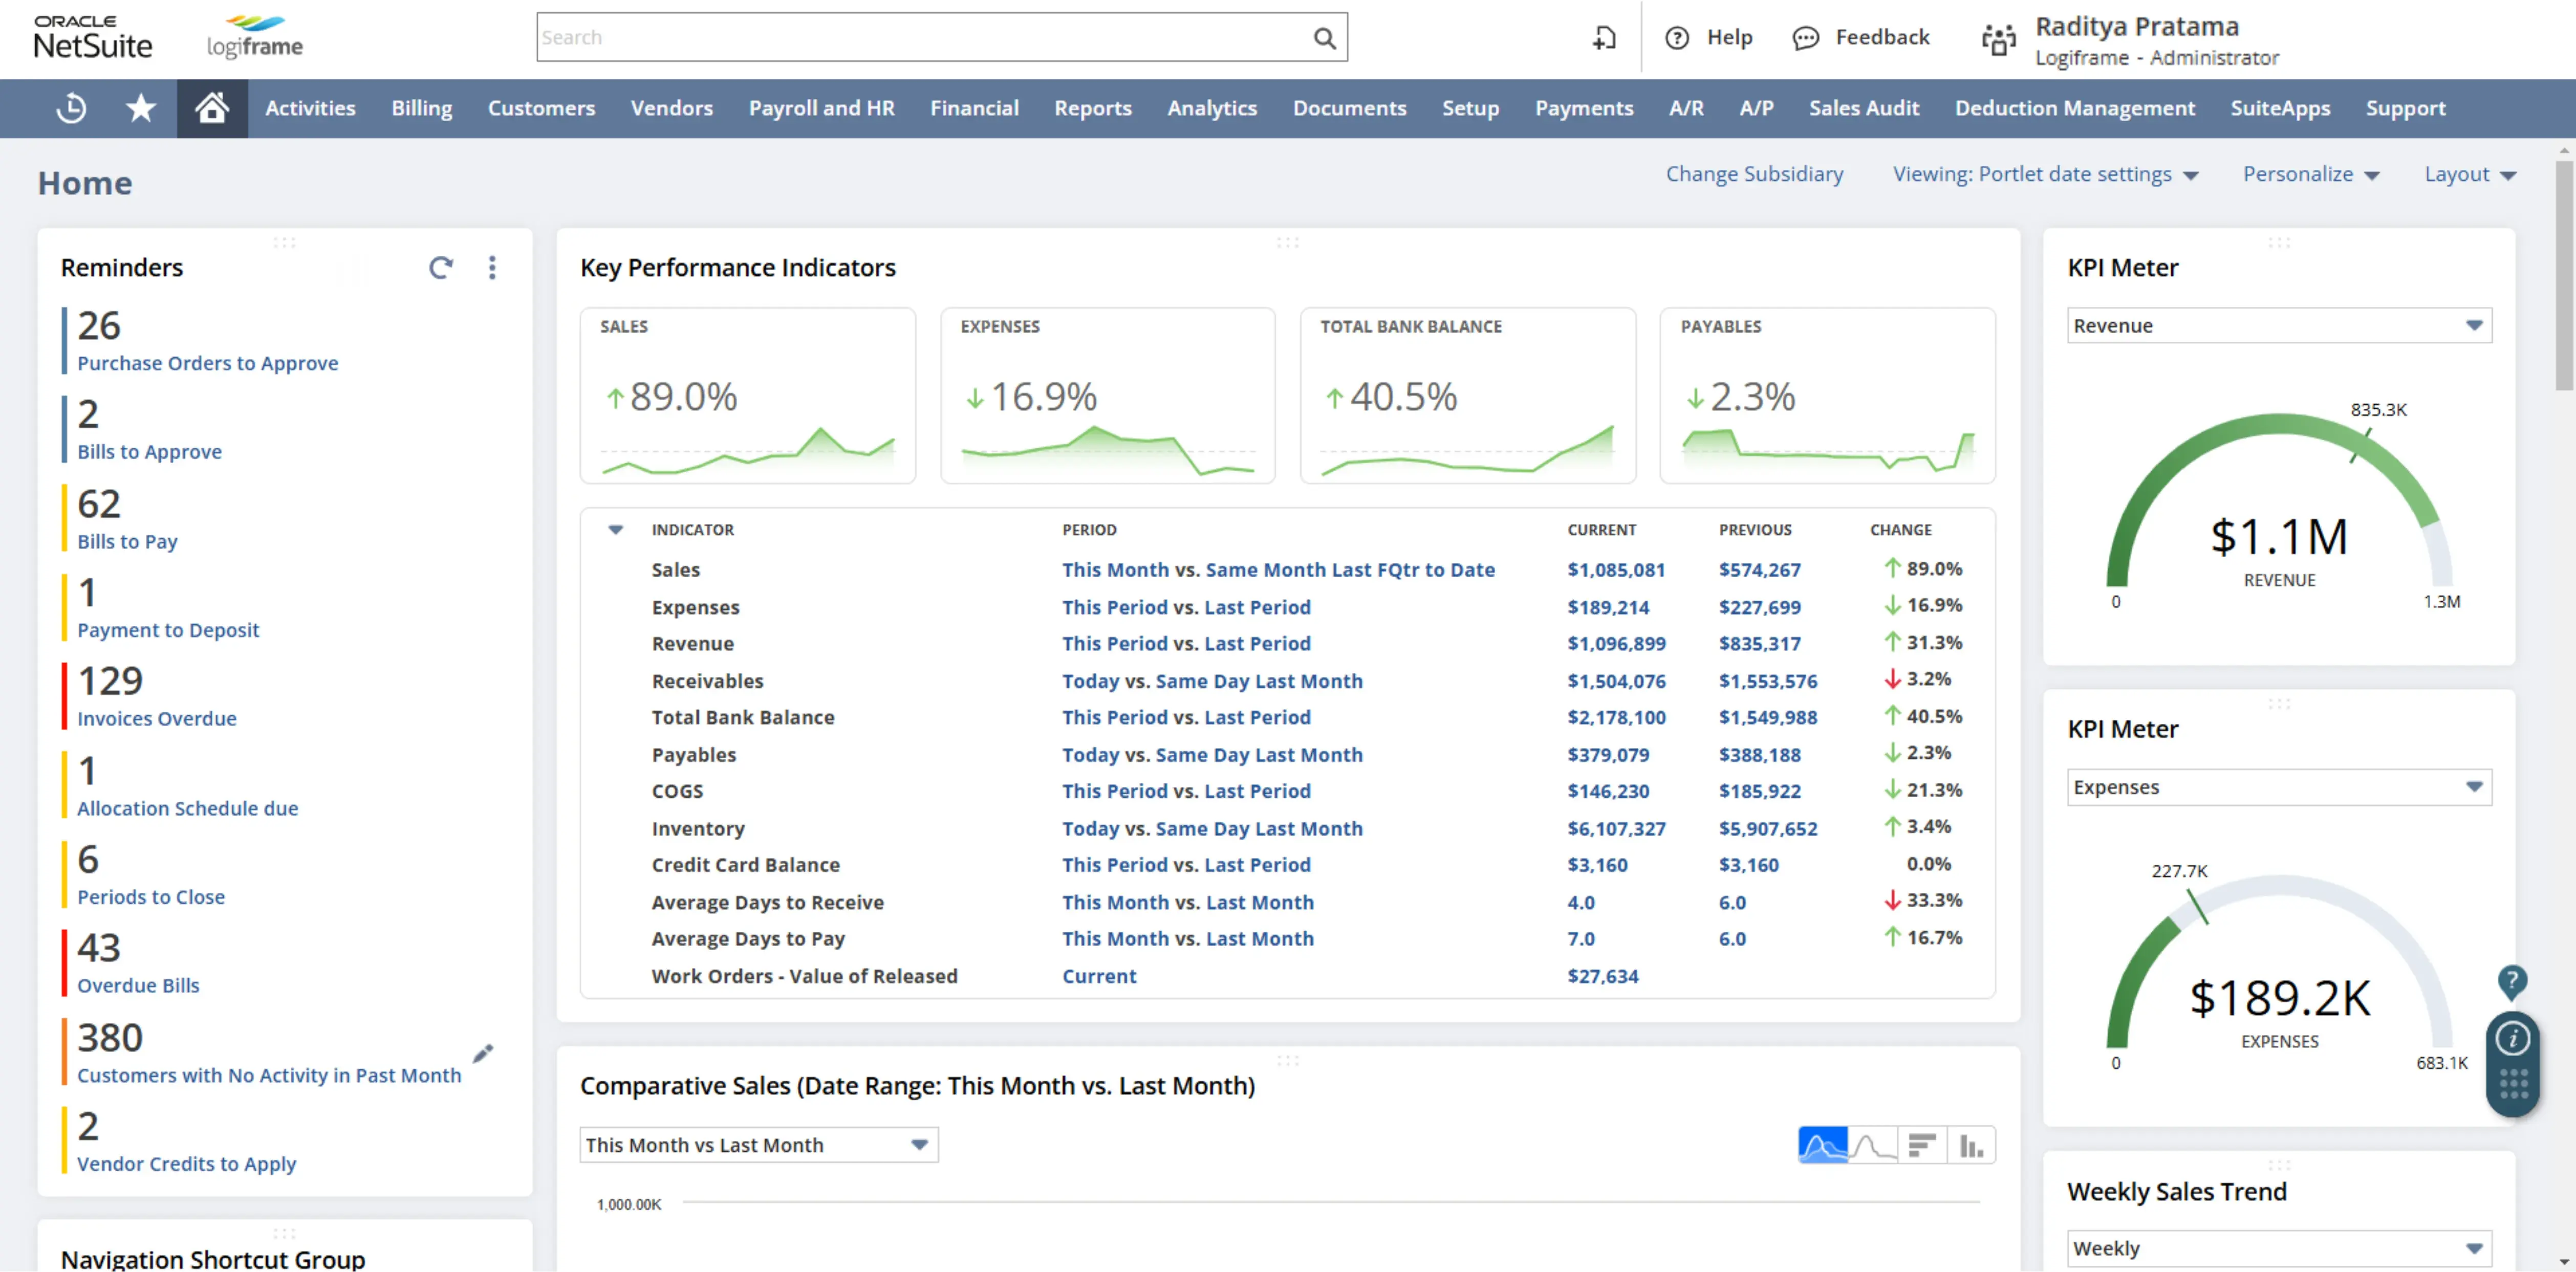This screenshot has height=1272, width=2576.
Task: Click the Home icon in the navigation bar
Action: click(x=212, y=108)
